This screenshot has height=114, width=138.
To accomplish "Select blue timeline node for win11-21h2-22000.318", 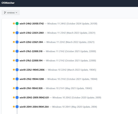I will tap(17, 51).
